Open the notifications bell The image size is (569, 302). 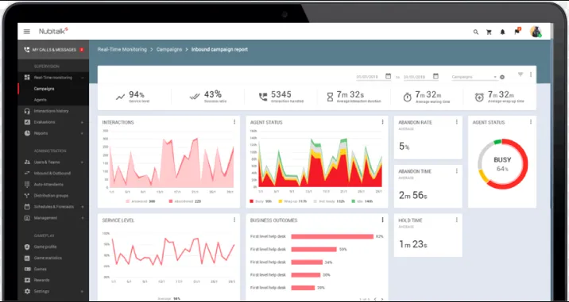(x=502, y=32)
